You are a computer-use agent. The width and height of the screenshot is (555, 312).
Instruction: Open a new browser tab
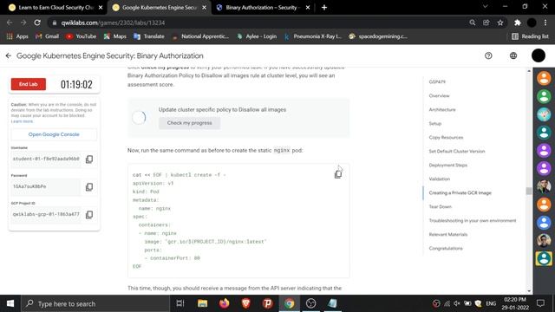tap(324, 8)
